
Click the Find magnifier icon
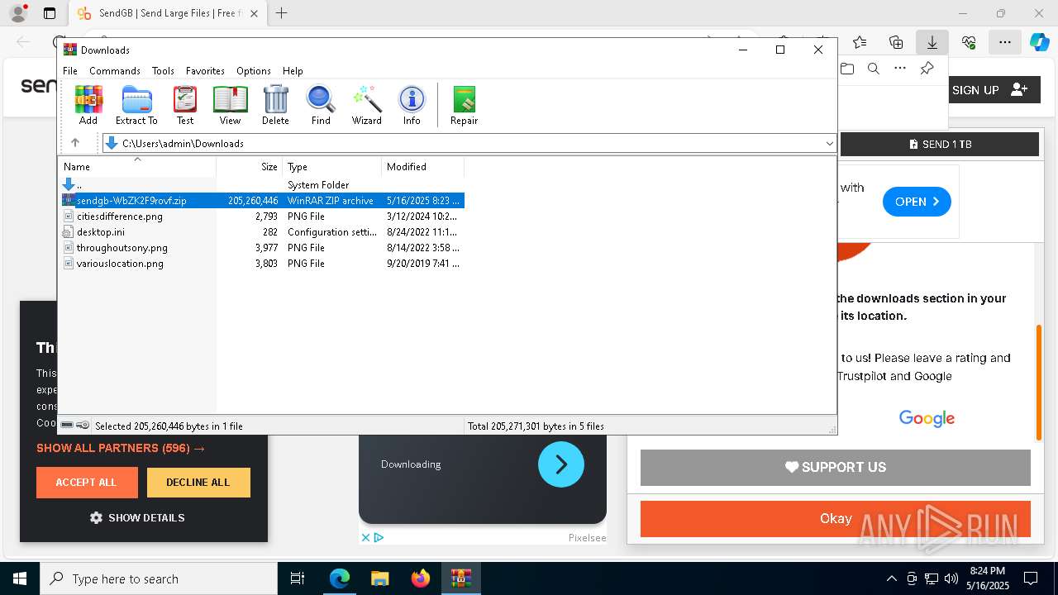pos(321,105)
